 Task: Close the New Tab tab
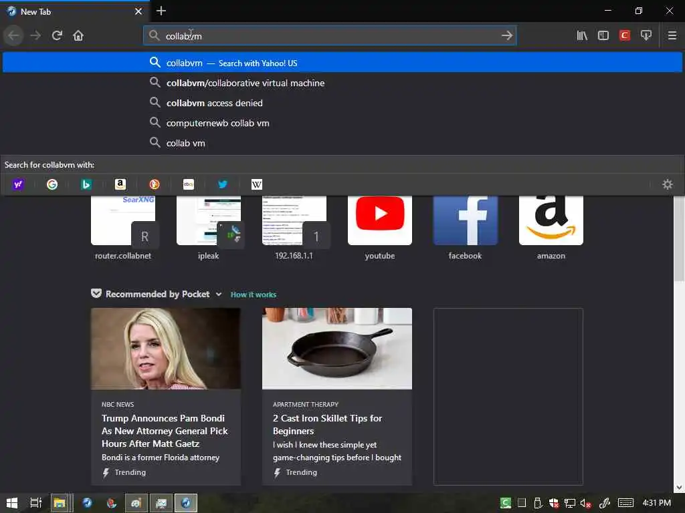point(138,11)
